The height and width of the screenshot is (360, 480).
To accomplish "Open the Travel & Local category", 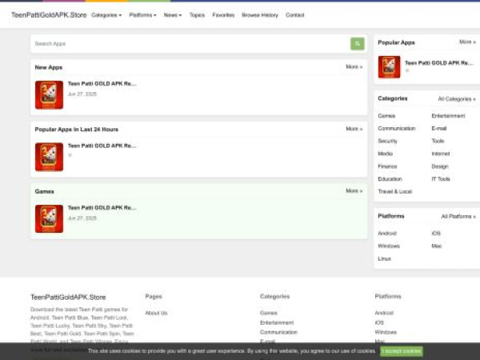I will coord(394,192).
